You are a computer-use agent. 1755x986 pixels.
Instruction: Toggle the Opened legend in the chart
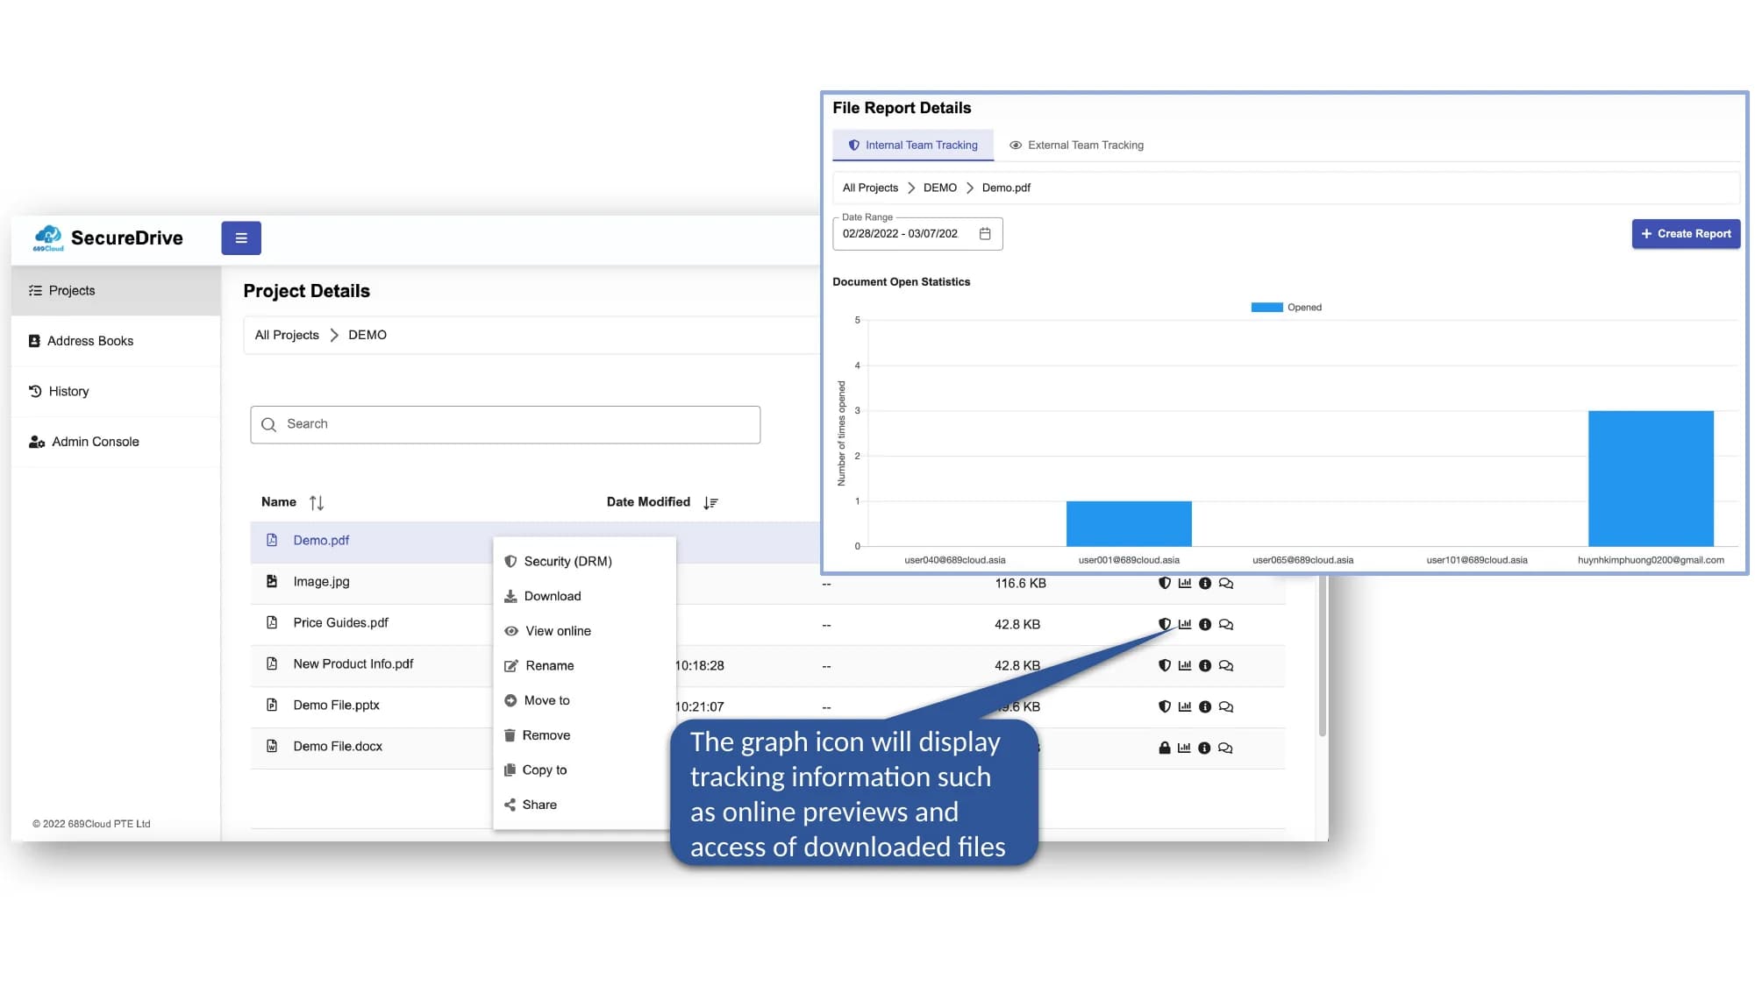tap(1286, 308)
